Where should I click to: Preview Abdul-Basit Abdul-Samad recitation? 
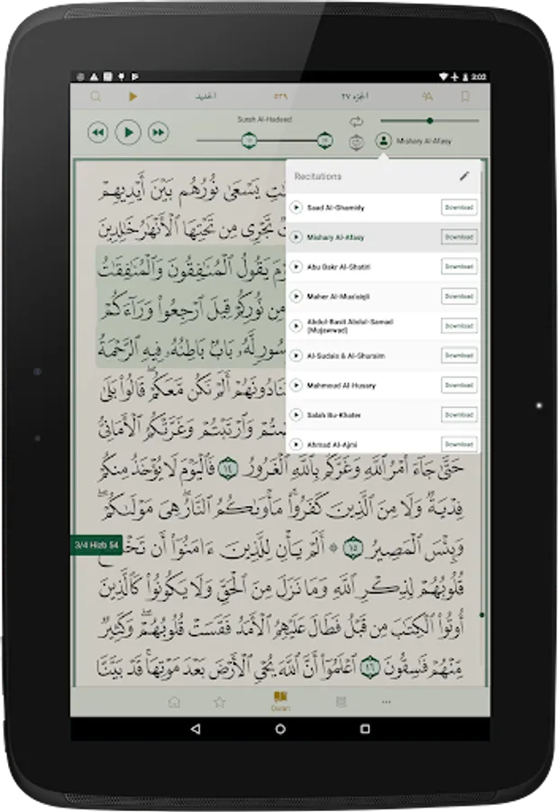coord(296,326)
